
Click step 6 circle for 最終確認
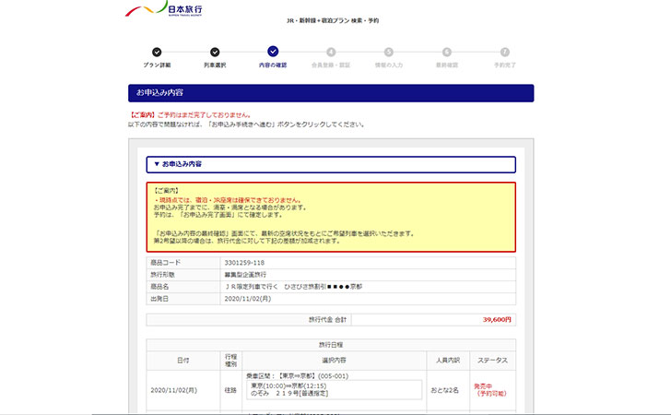(447, 53)
